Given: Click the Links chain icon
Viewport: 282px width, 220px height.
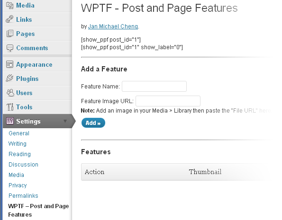Looking at the screenshot, I should coord(9,19).
